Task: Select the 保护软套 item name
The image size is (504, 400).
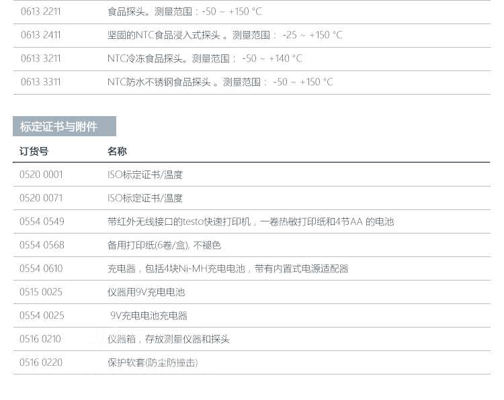Action: pyautogui.click(x=153, y=362)
